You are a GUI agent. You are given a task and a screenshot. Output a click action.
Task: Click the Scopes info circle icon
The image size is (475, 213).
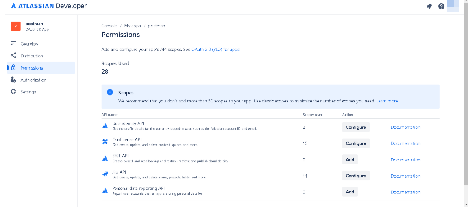pyautogui.click(x=110, y=92)
